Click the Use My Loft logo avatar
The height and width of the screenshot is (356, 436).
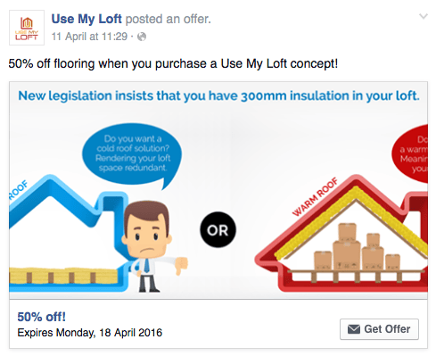point(27,28)
